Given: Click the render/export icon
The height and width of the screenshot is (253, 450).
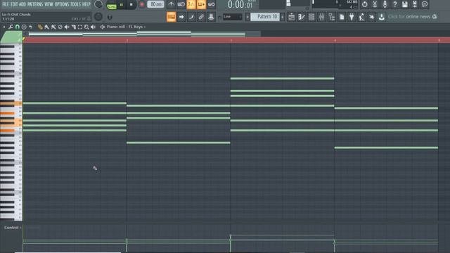Looking at the screenshot, I should 415,4.
